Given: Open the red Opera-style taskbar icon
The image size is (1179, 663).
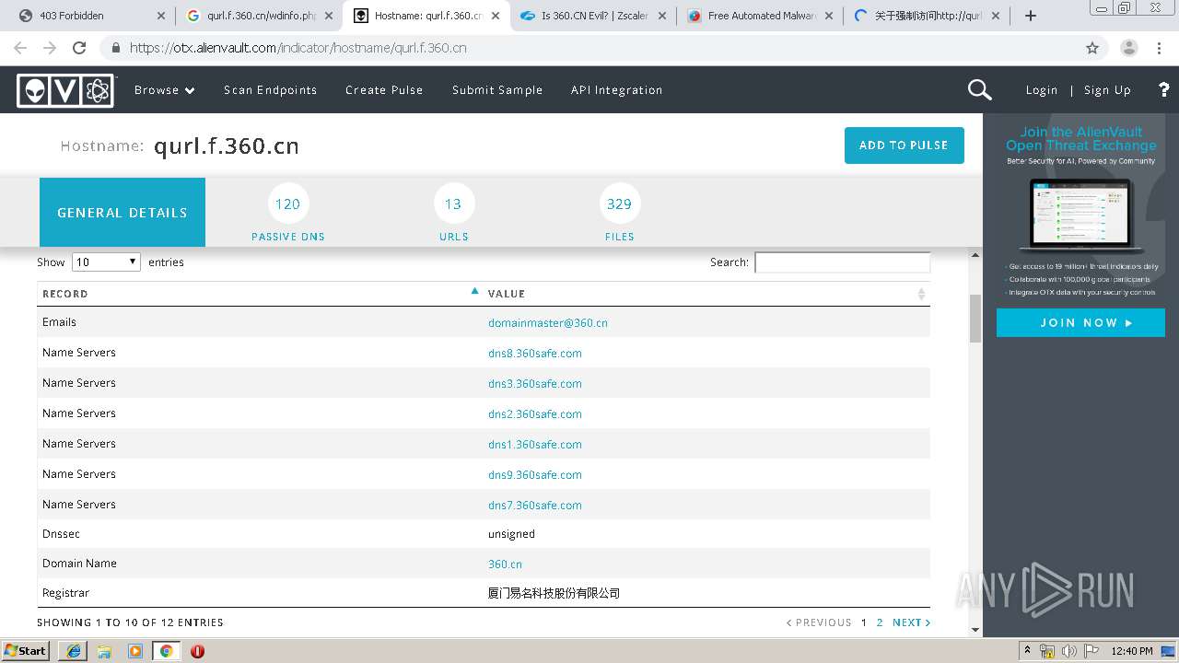Looking at the screenshot, I should click(197, 651).
